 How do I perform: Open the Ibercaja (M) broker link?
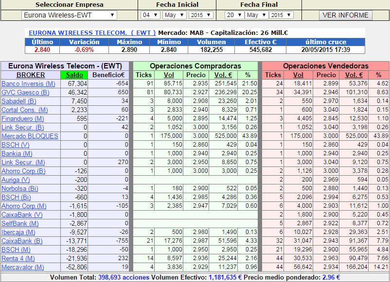[x=18, y=232]
